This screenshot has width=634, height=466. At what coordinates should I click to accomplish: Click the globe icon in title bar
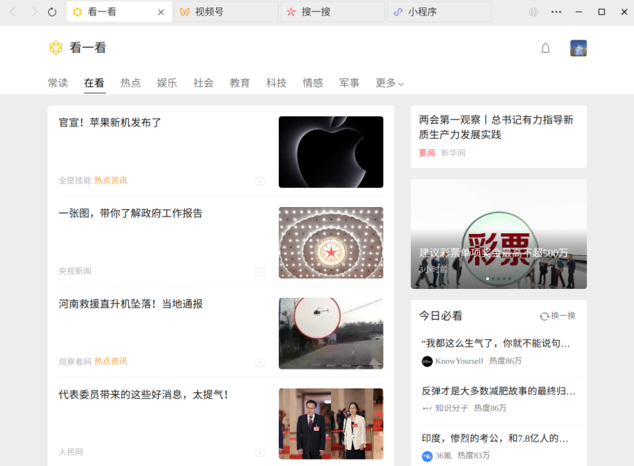pos(533,12)
